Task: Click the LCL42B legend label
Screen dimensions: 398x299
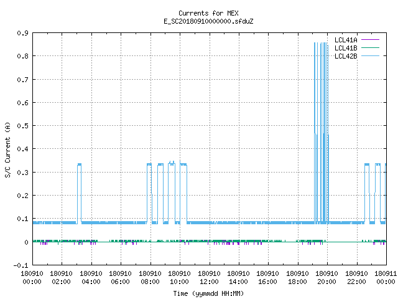Action: (x=346, y=56)
